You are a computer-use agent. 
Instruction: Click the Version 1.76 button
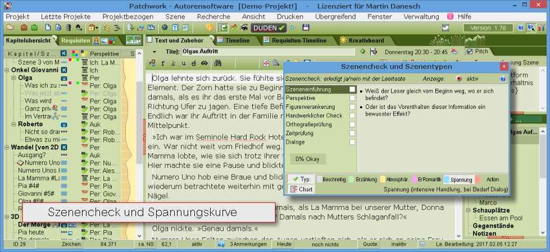(488, 28)
